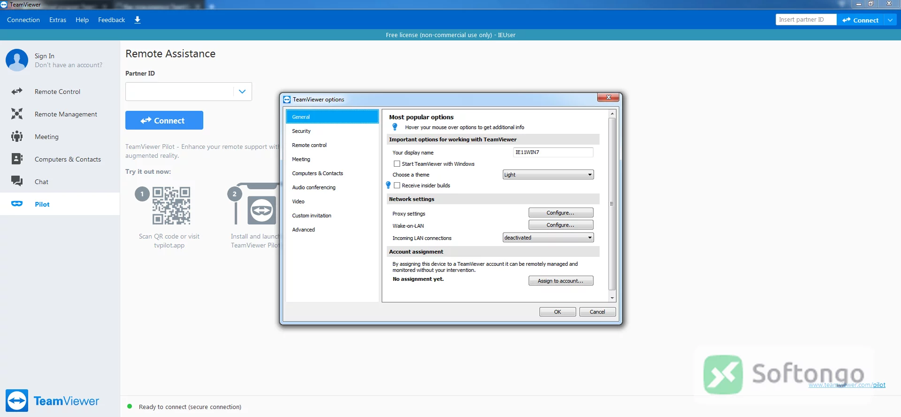Viewport: 901px width, 417px height.
Task: Select the General options category
Action: tap(332, 117)
